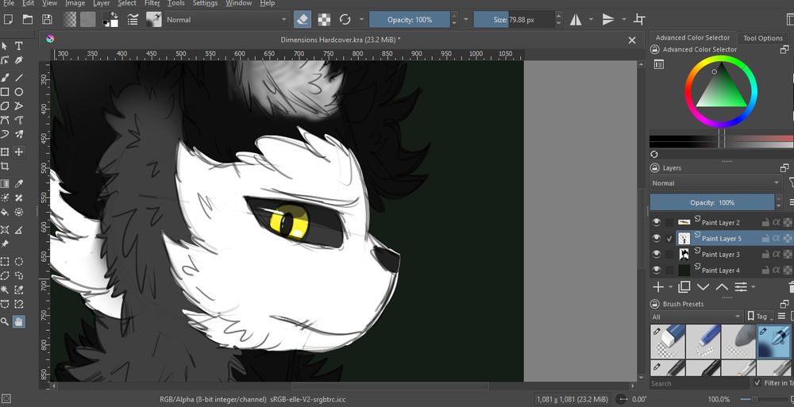Select the Crop tool
This screenshot has height=407, width=794.
tap(6, 167)
